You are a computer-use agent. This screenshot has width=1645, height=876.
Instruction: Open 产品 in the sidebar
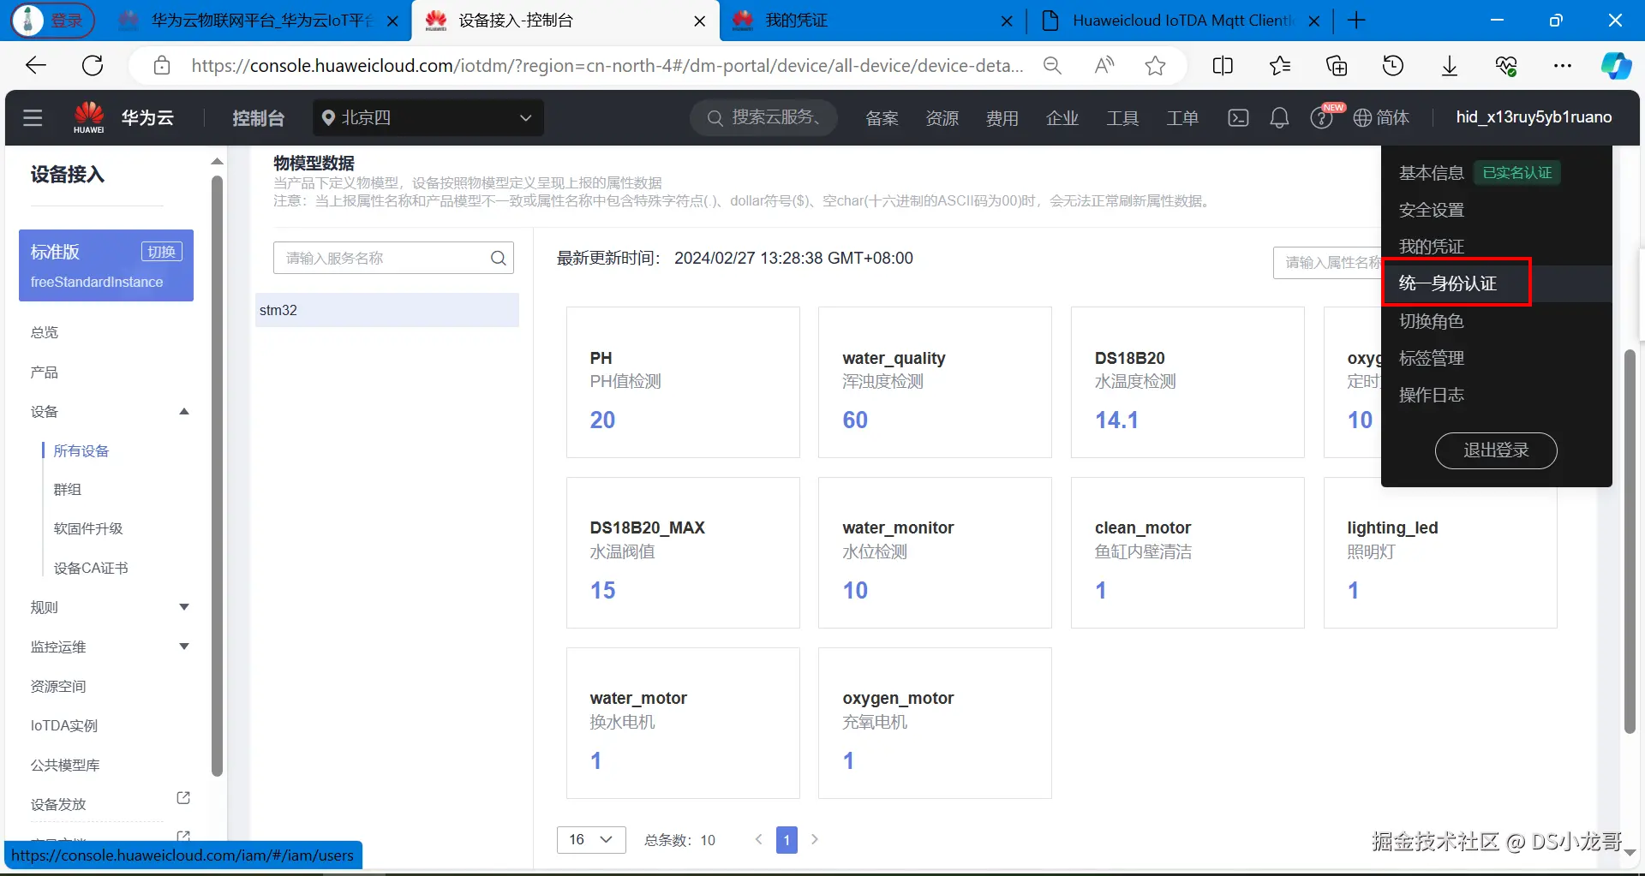45,372
